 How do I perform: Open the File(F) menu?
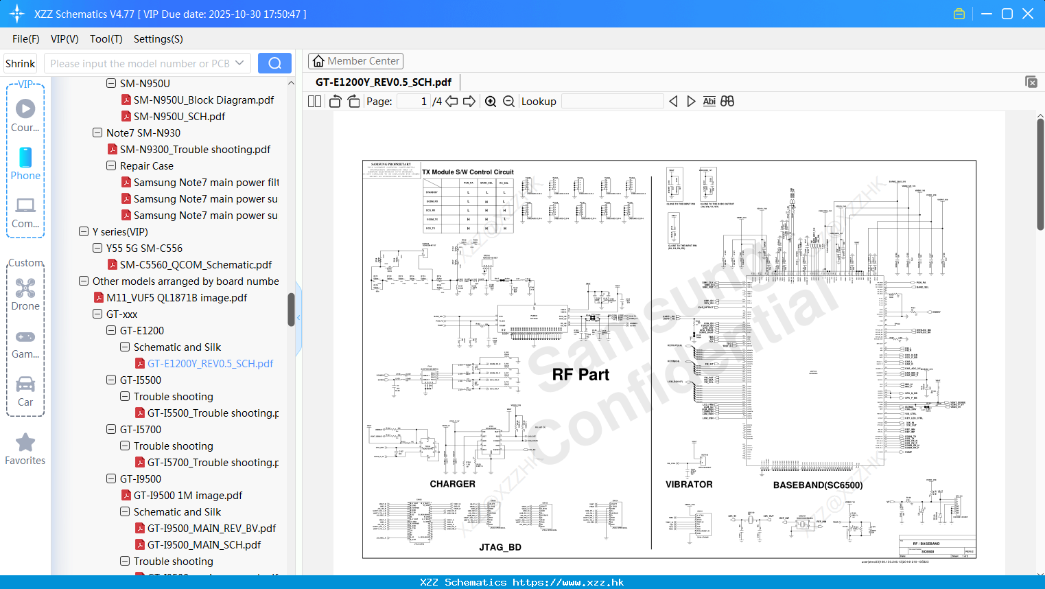click(26, 39)
